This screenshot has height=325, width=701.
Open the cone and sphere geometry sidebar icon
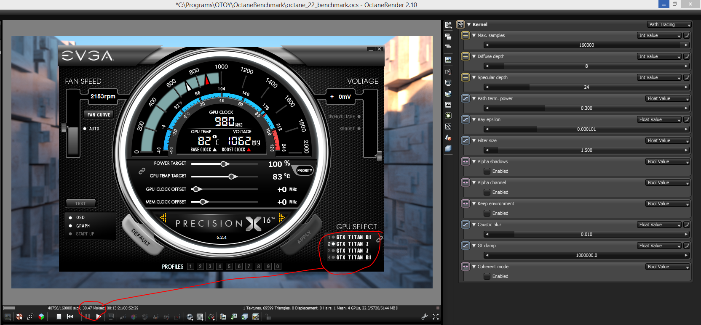pos(448,137)
